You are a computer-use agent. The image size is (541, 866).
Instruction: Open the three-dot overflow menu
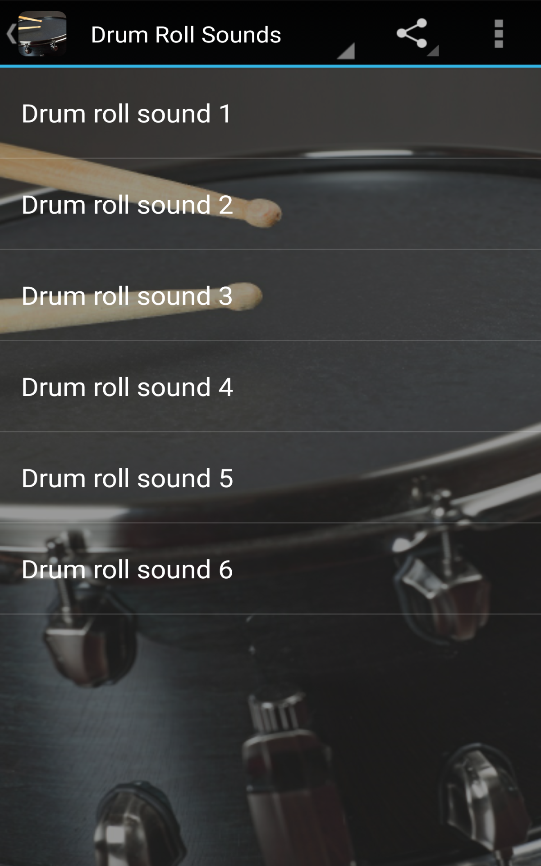(498, 34)
